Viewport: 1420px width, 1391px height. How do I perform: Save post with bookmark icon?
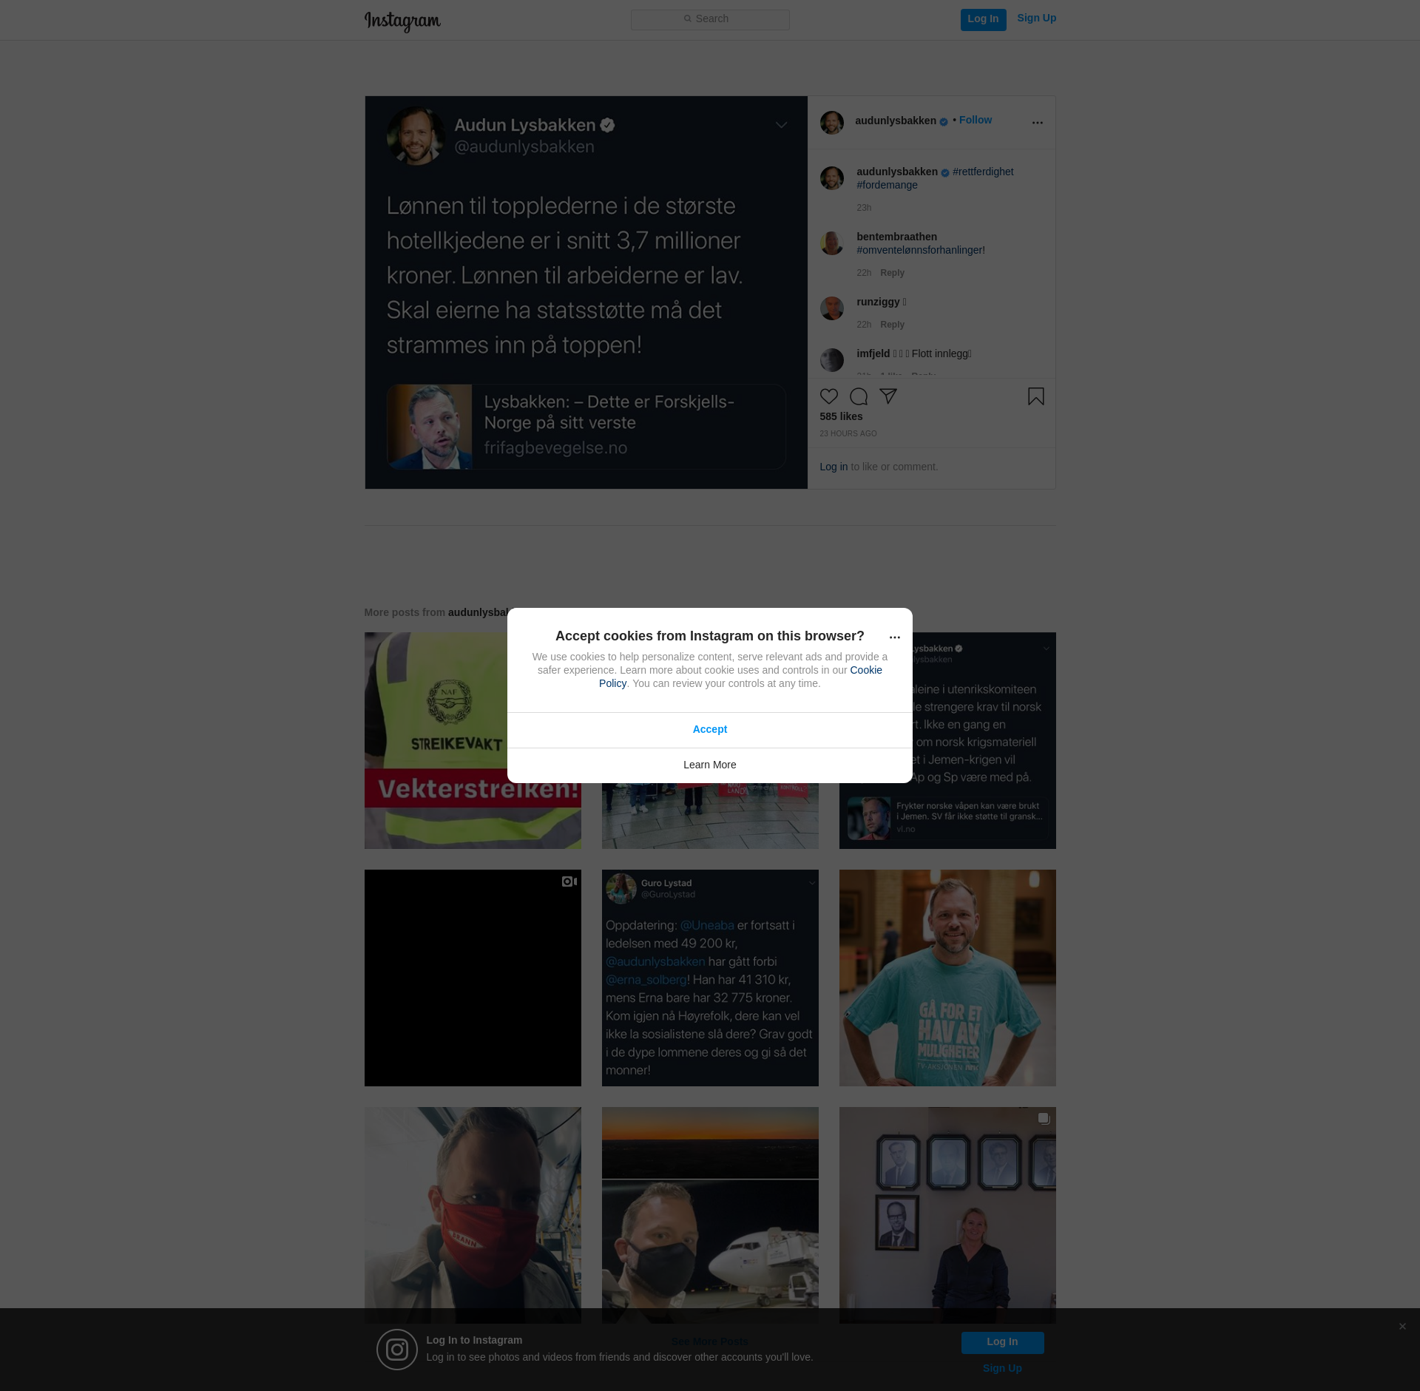point(1035,396)
